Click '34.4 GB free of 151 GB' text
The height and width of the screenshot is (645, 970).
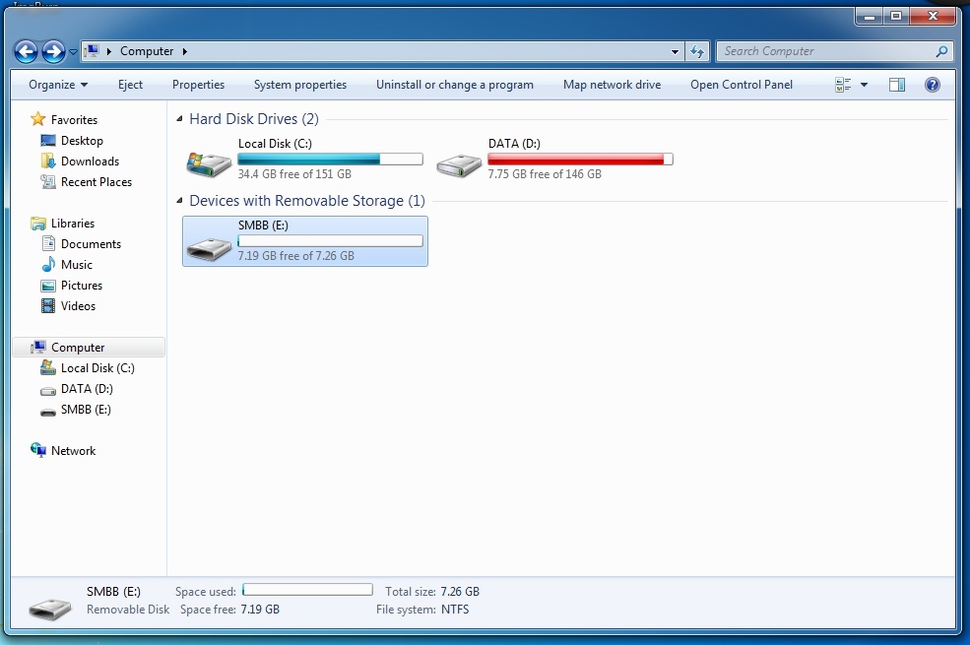[x=294, y=174]
